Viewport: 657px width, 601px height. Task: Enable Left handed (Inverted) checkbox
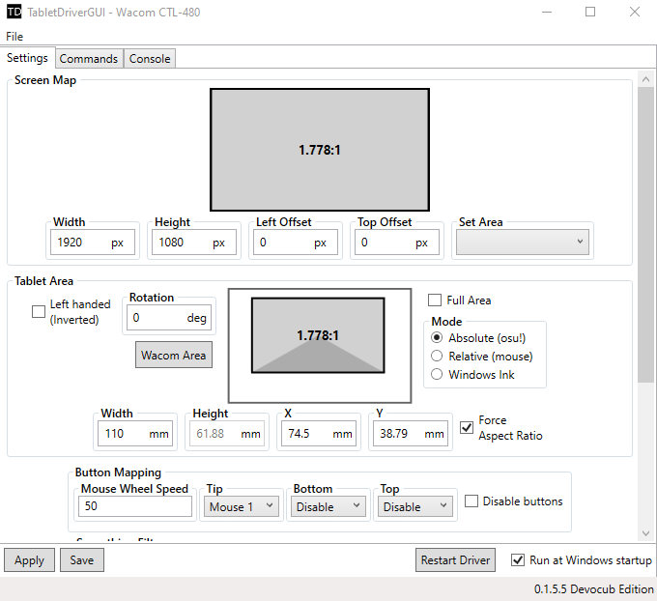pos(39,312)
